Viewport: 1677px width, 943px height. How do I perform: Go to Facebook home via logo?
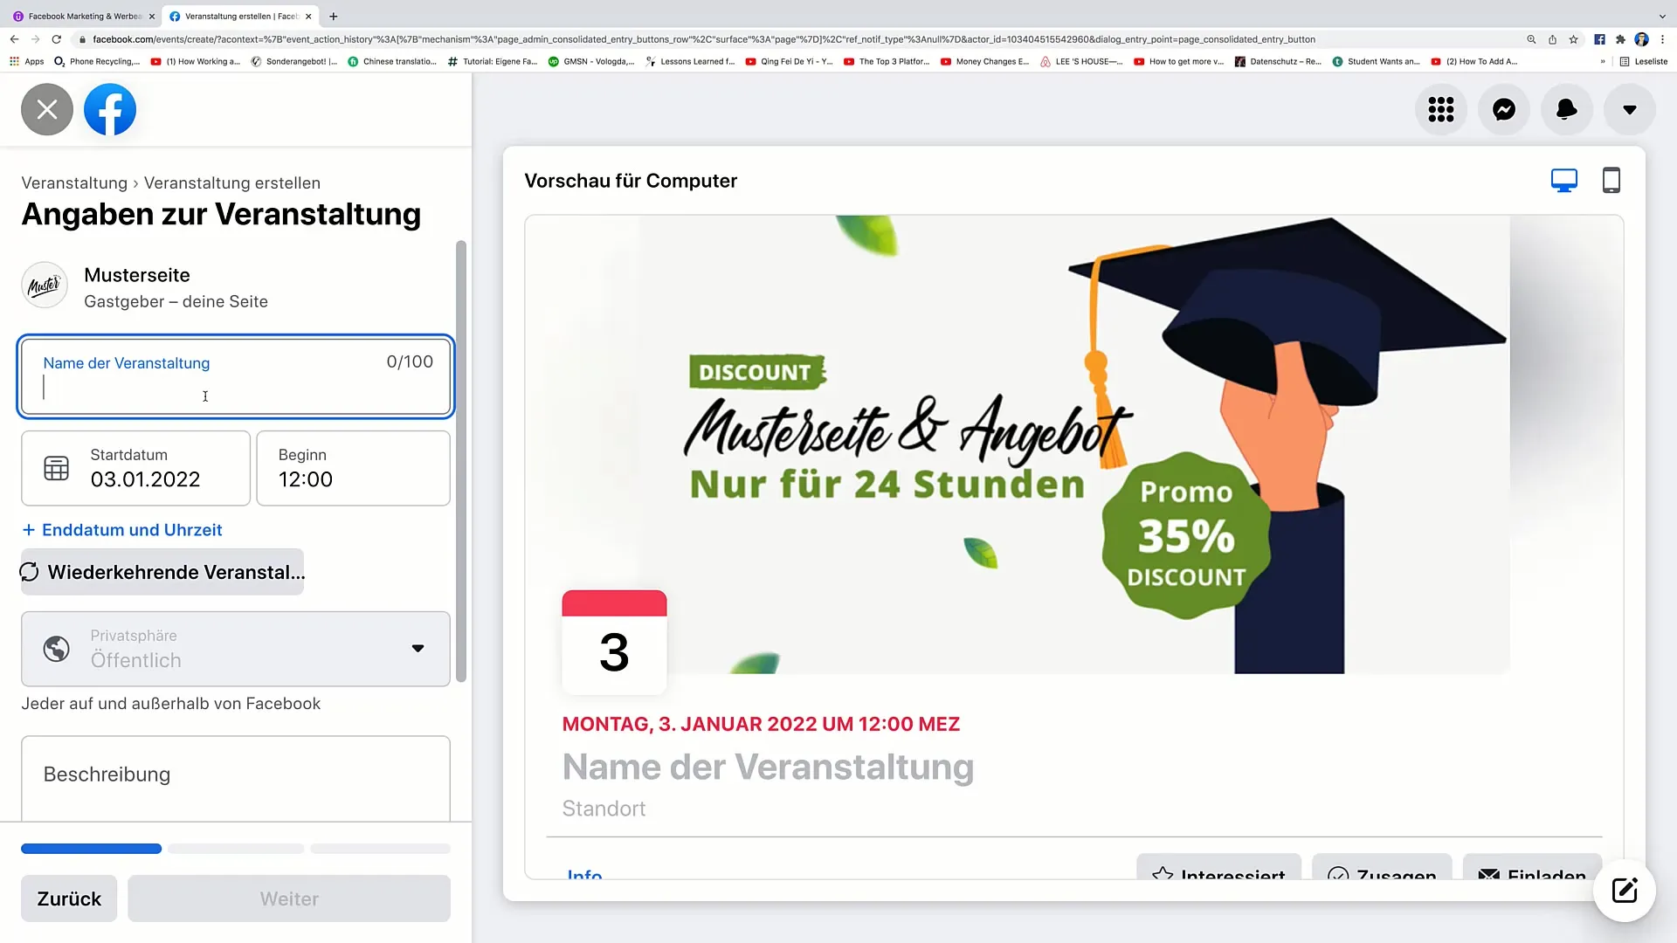click(x=110, y=109)
